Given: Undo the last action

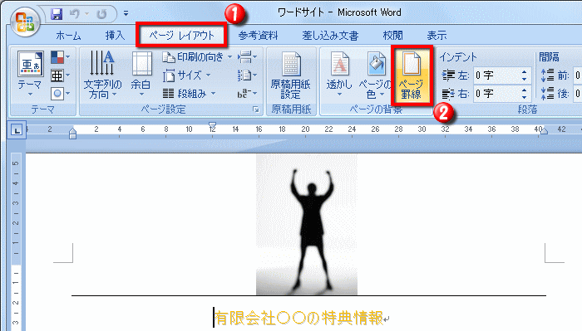Looking at the screenshot, I should pyautogui.click(x=75, y=14).
